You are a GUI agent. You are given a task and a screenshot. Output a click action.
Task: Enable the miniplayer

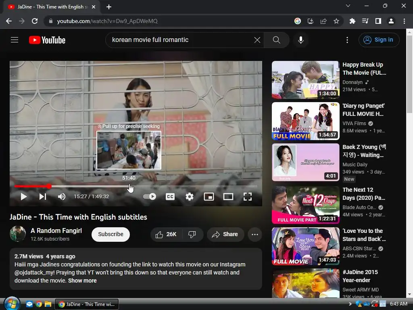(x=209, y=197)
